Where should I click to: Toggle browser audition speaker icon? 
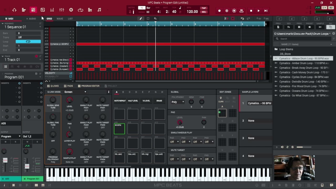[282, 147]
